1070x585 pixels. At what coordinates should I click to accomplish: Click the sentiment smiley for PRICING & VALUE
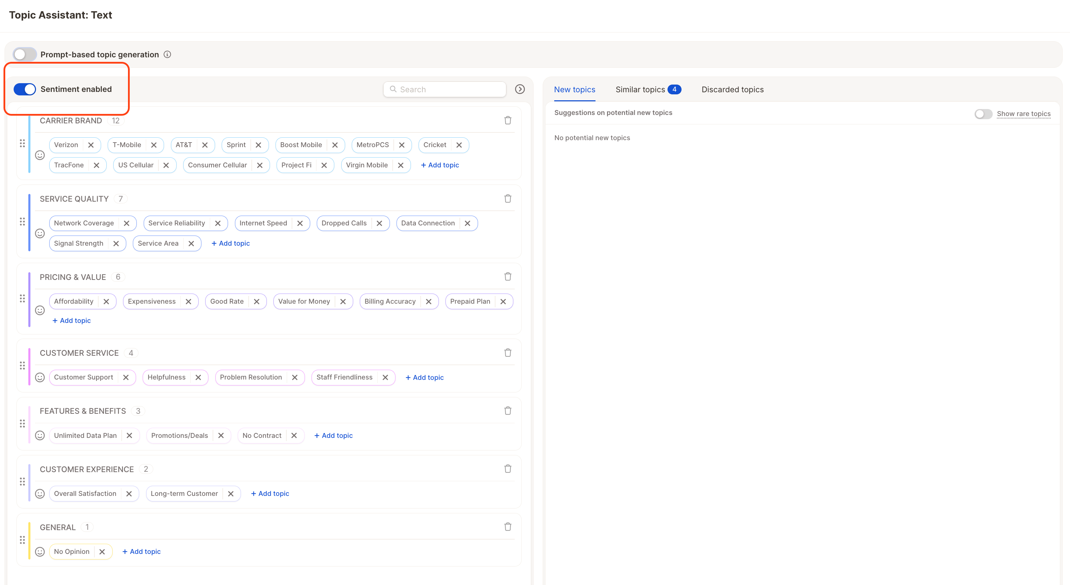pos(40,310)
